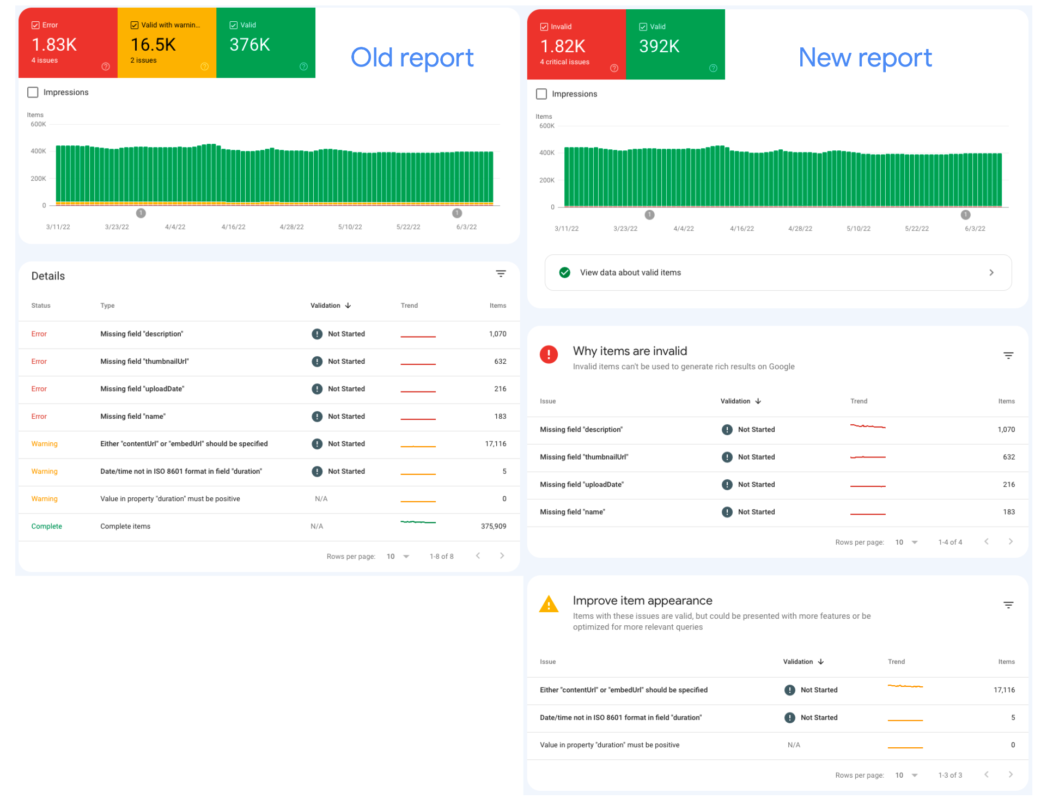Click the Not Started icon for contentUrl or embedUrl issue
The height and width of the screenshot is (805, 1047).
click(790, 690)
